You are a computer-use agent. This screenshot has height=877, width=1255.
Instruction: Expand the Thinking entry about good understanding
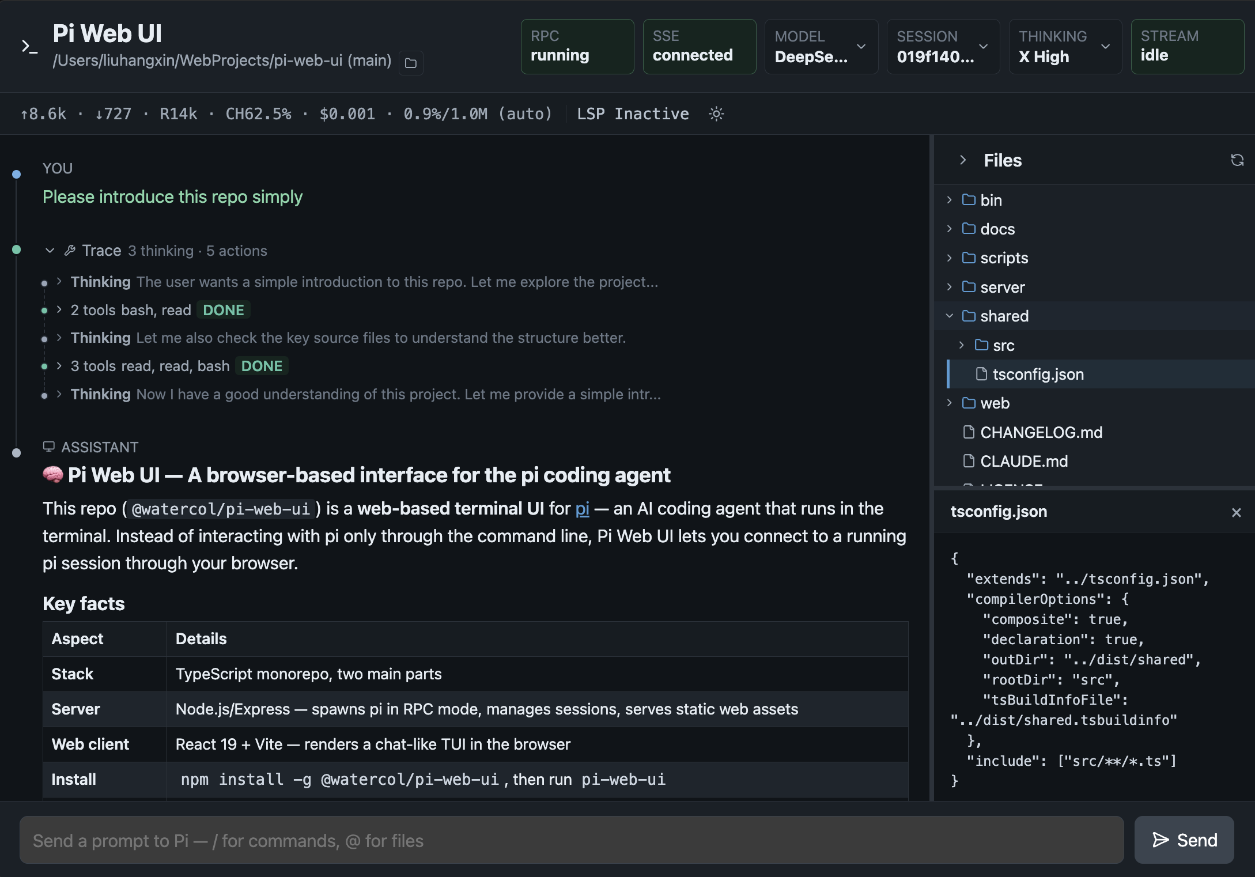tap(59, 394)
